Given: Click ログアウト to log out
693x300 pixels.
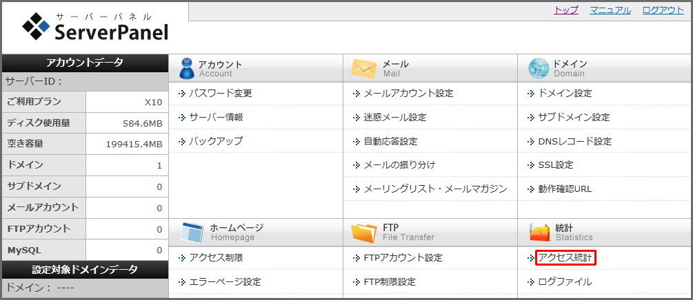Looking at the screenshot, I should (x=663, y=10).
